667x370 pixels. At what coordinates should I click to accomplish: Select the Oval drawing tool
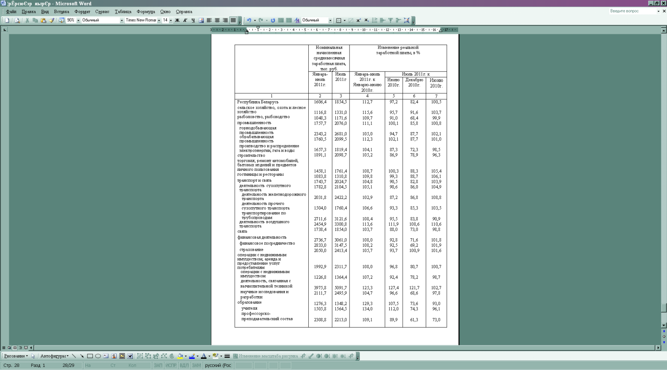98,356
